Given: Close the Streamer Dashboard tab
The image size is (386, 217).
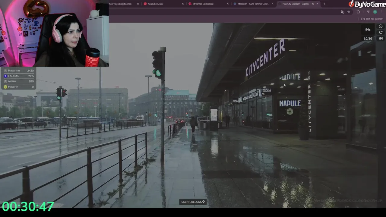Looking at the screenshot, I should (228, 4).
